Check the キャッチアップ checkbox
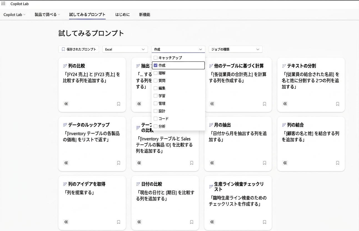This screenshot has height=231, width=359. (156, 58)
